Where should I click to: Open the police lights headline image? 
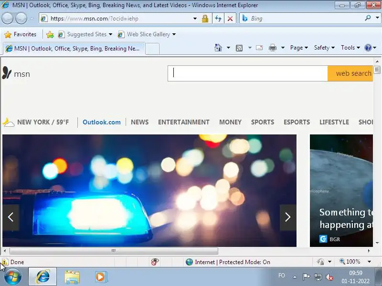(149, 190)
